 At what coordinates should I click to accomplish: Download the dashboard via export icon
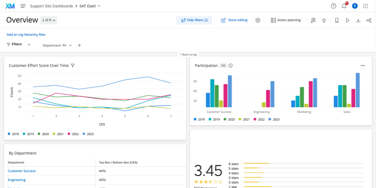tap(358, 20)
